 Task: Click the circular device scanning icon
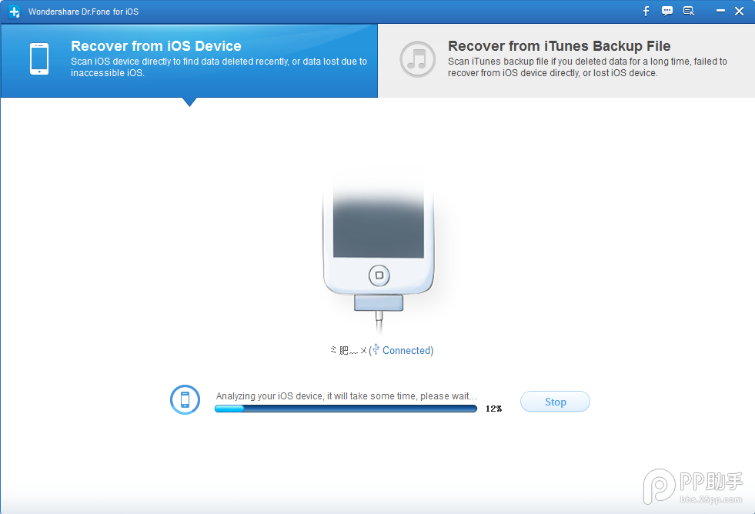coord(185,399)
